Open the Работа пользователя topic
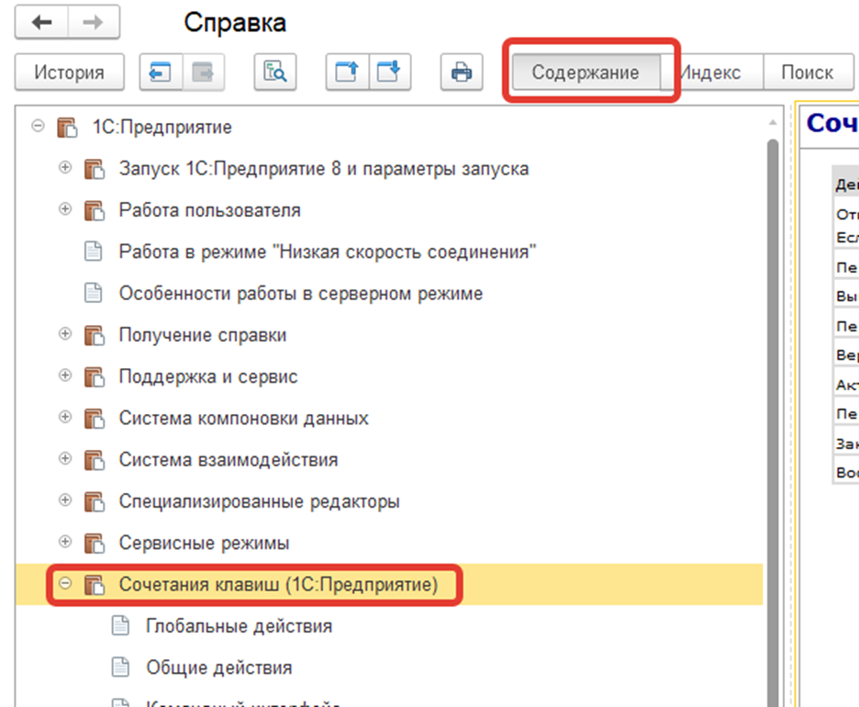Screen dimensions: 859x707 210,210
